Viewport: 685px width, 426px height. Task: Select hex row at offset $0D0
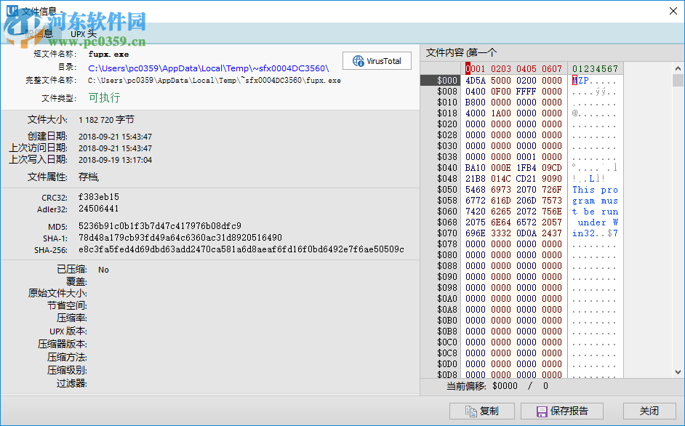coord(447,364)
